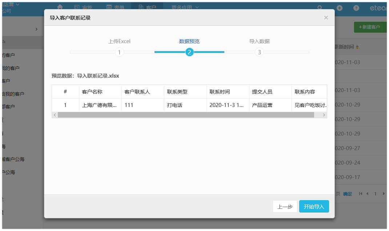Click the 开始导入 button
The height and width of the screenshot is (231, 389).
click(314, 206)
